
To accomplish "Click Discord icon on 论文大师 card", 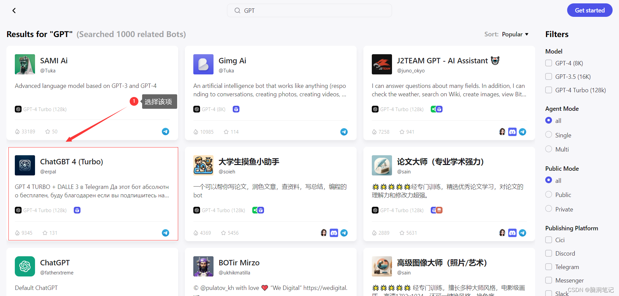I will click(x=512, y=233).
